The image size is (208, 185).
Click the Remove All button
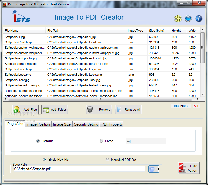tap(128, 110)
